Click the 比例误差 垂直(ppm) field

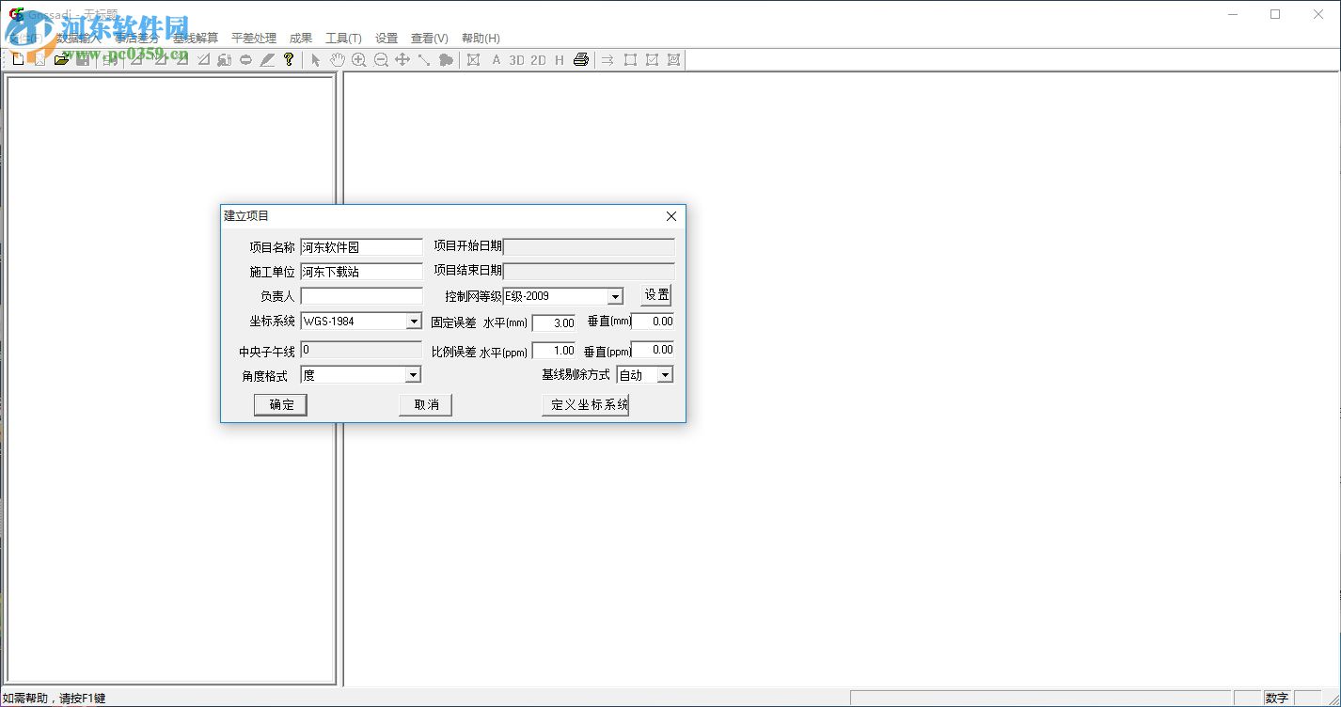tap(653, 350)
